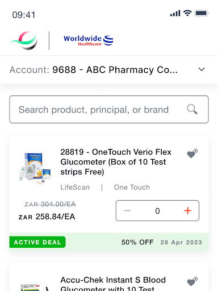Image resolution: width=218 pixels, height=291 pixels.
Task: Click the quantity value field showing 0
Action: click(157, 211)
